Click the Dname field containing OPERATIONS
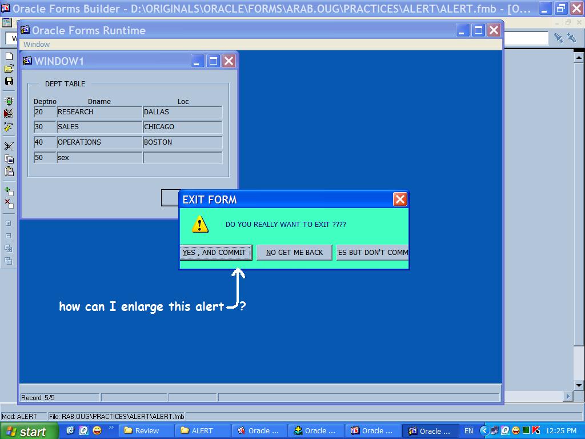 tap(99, 142)
